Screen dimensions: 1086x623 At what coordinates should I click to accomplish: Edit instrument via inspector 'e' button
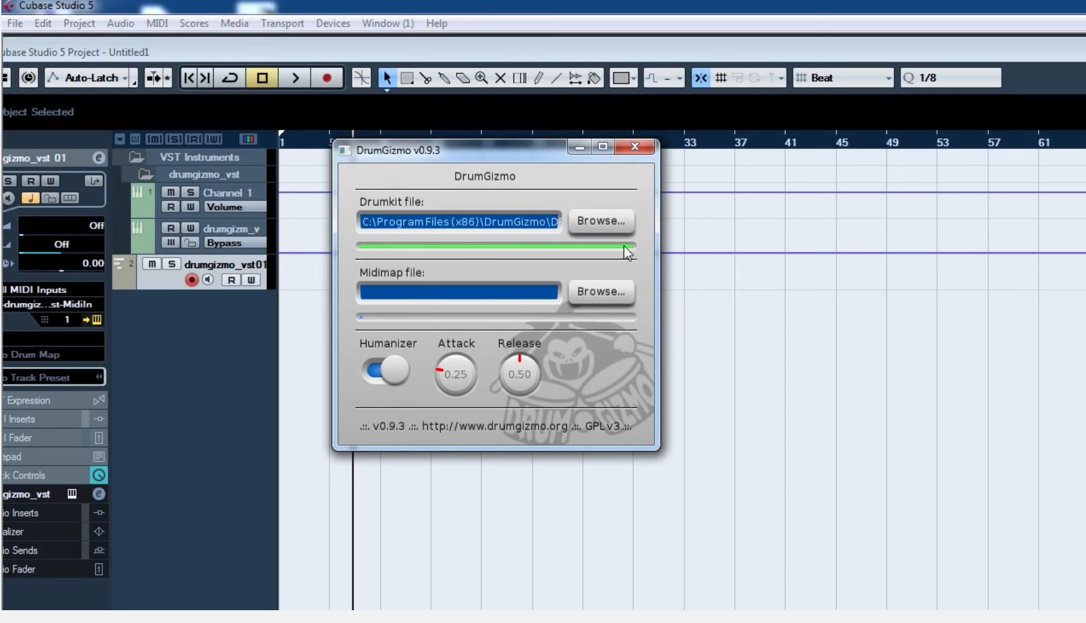(98, 158)
